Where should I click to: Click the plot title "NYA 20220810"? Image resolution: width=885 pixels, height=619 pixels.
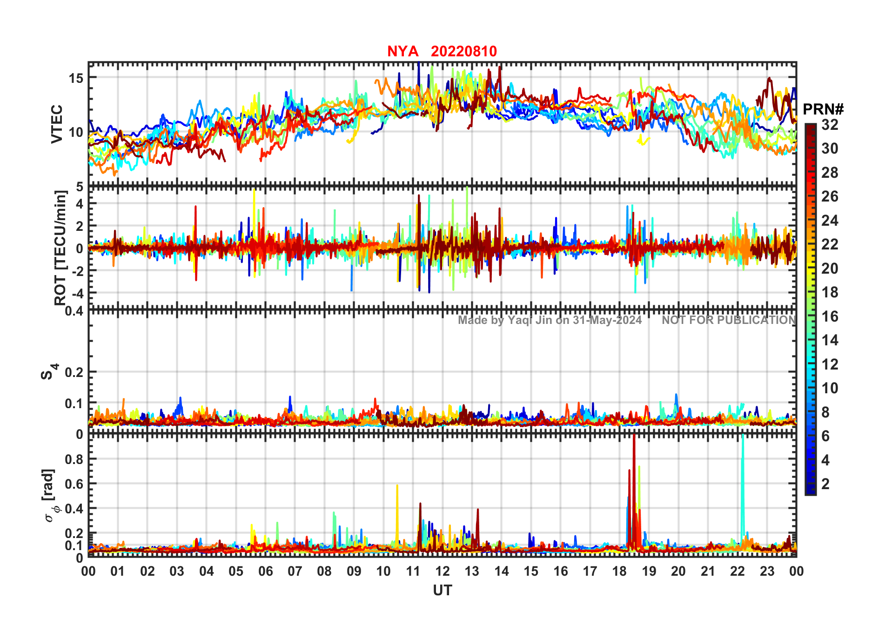(442, 51)
